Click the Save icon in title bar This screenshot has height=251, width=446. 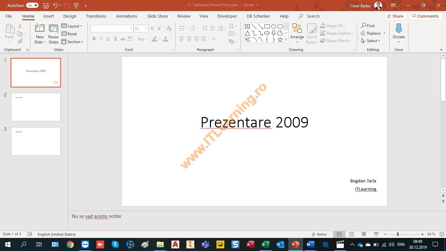46,5
